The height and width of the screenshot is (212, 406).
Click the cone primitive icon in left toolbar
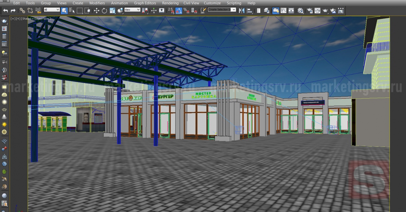(4, 117)
